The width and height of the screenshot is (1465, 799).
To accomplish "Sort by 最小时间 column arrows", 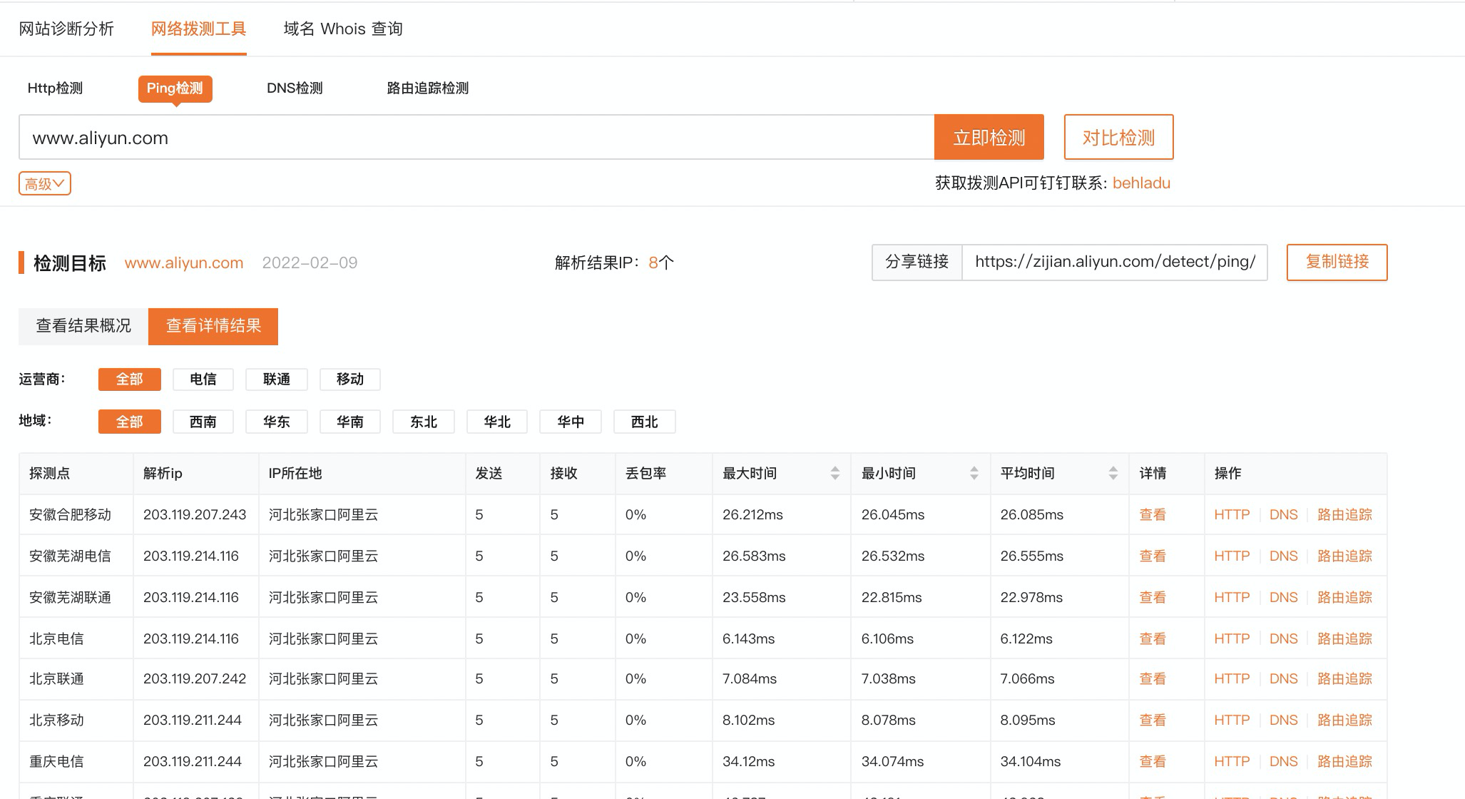I will click(974, 473).
